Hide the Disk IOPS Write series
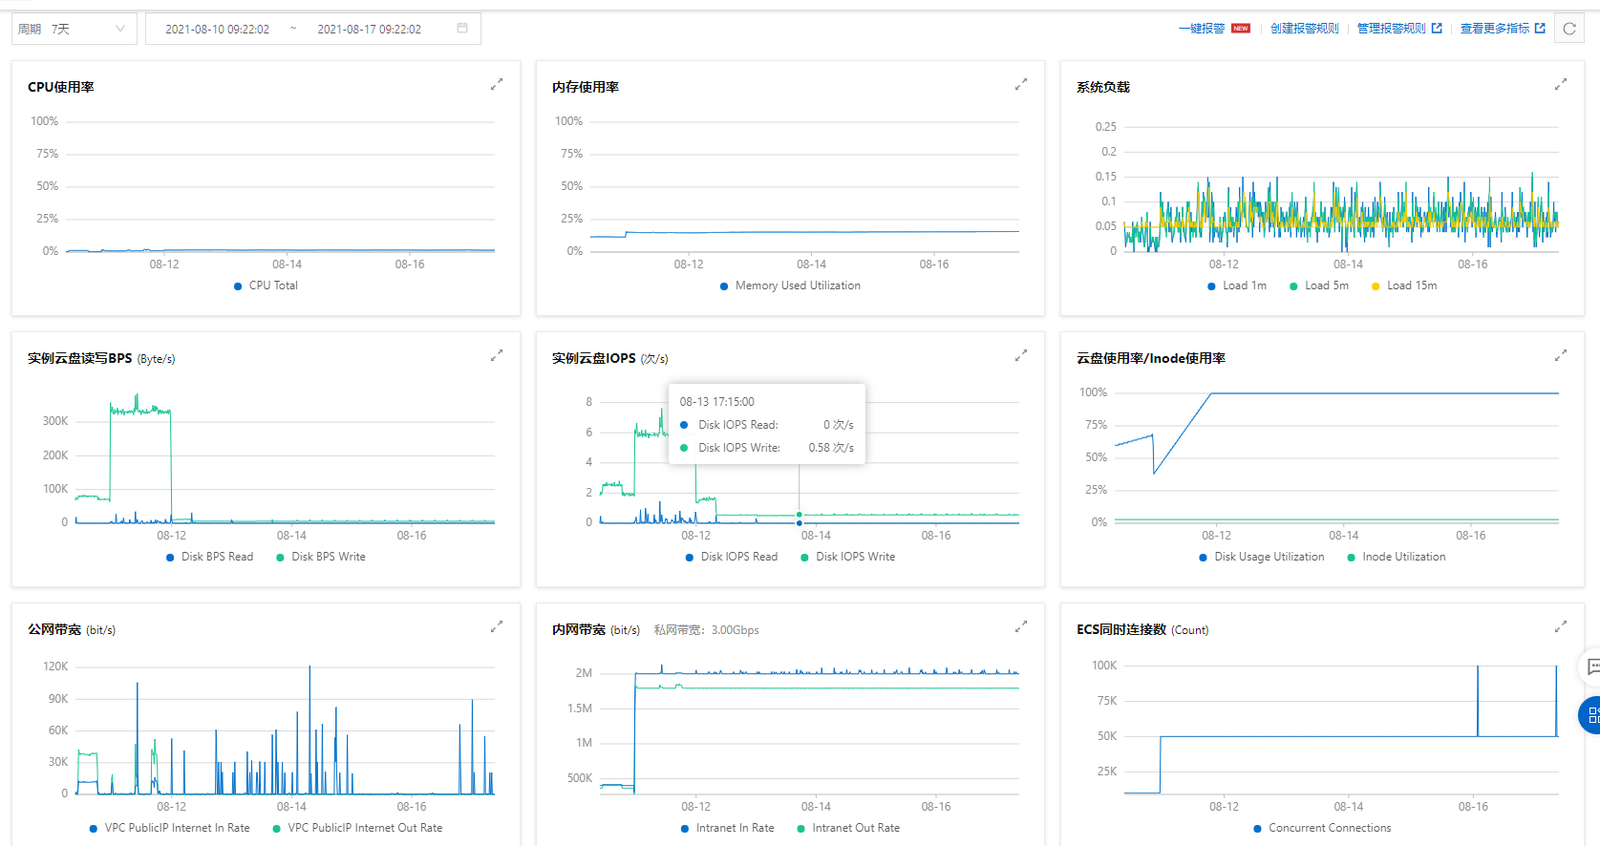The height and width of the screenshot is (846, 1600). coord(848,557)
